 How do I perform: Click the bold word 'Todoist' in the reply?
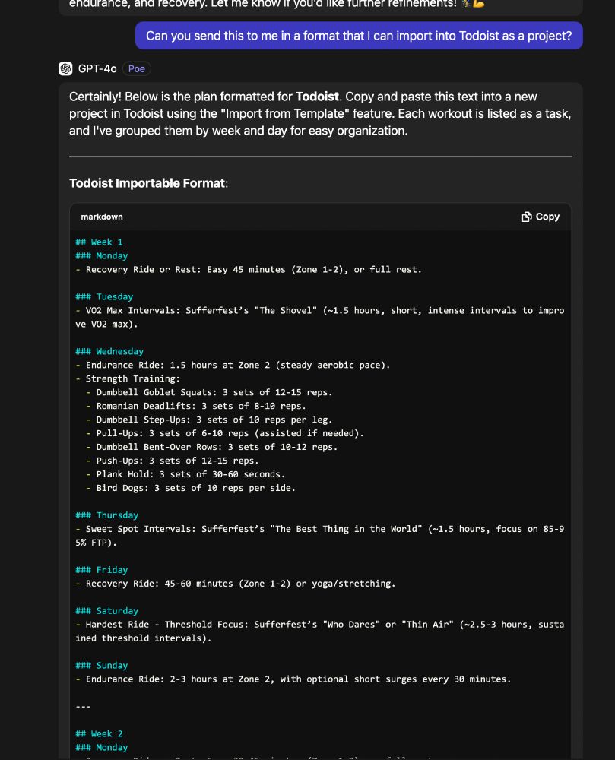click(x=317, y=97)
